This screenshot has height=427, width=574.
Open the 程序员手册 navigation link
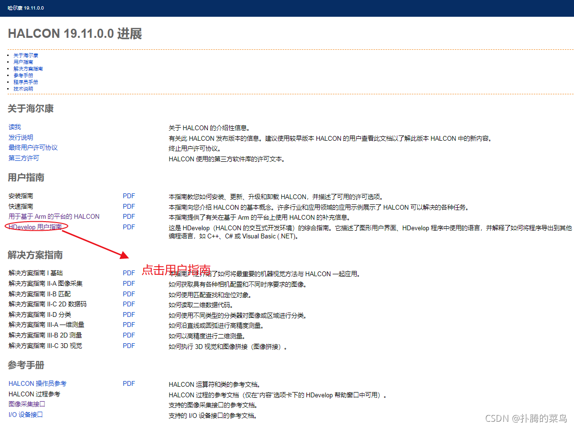26,82
